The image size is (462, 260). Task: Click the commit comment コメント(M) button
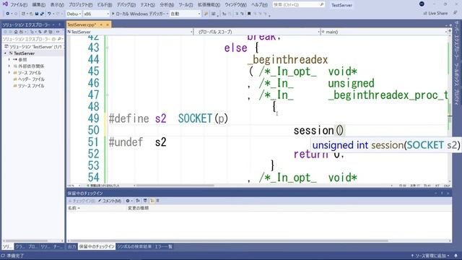(x=110, y=201)
